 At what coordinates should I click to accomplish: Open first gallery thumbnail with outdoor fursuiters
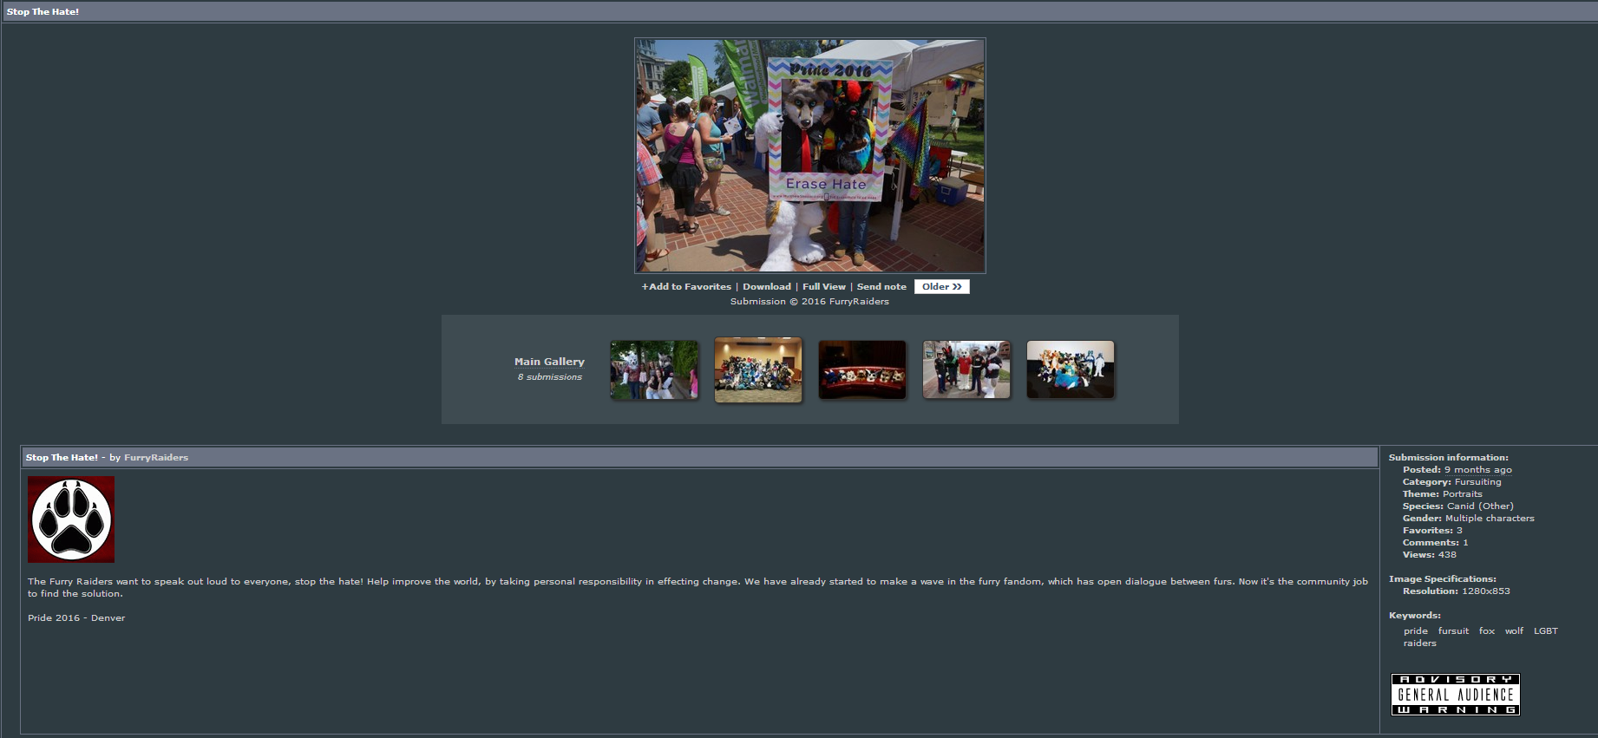tap(654, 369)
